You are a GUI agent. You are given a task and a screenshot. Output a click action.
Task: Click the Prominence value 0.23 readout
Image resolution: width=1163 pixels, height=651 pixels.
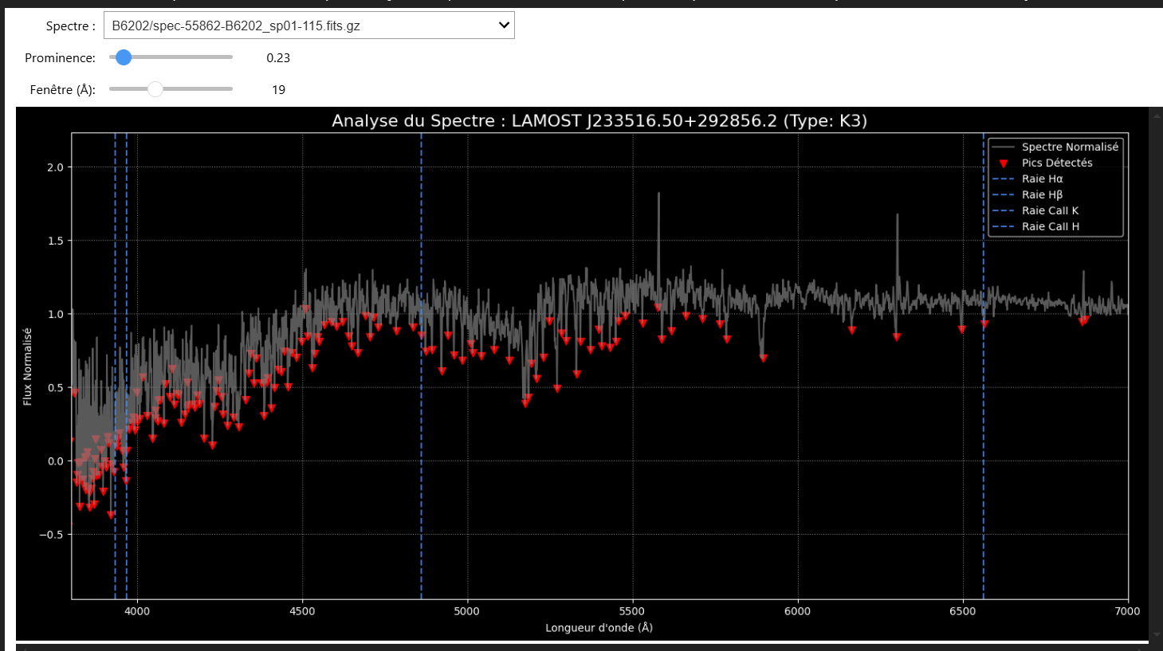278,58
